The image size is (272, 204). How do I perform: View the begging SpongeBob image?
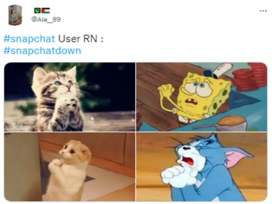coord(202,97)
